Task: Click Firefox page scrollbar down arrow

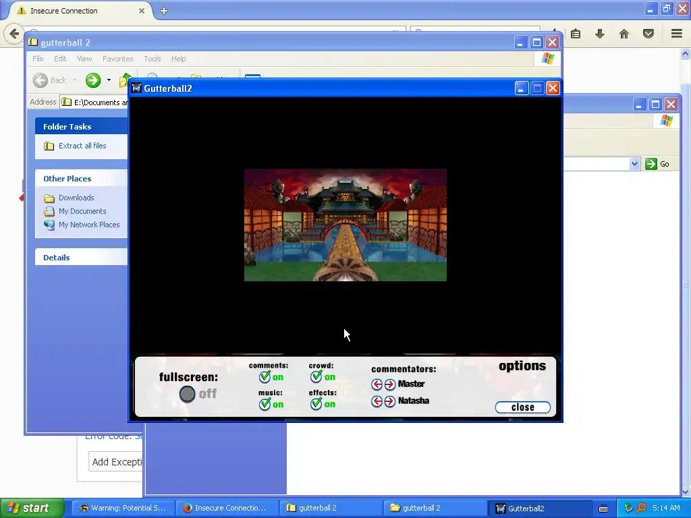Action: click(x=686, y=491)
